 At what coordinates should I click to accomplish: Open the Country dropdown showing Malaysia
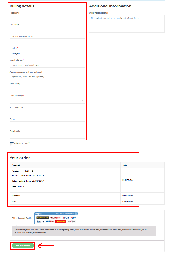coord(47,53)
